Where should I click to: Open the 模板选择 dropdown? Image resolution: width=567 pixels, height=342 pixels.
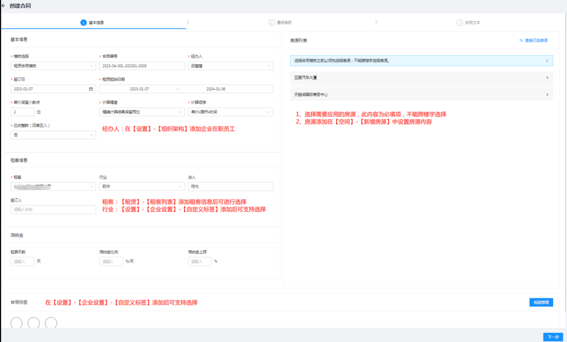click(x=53, y=66)
